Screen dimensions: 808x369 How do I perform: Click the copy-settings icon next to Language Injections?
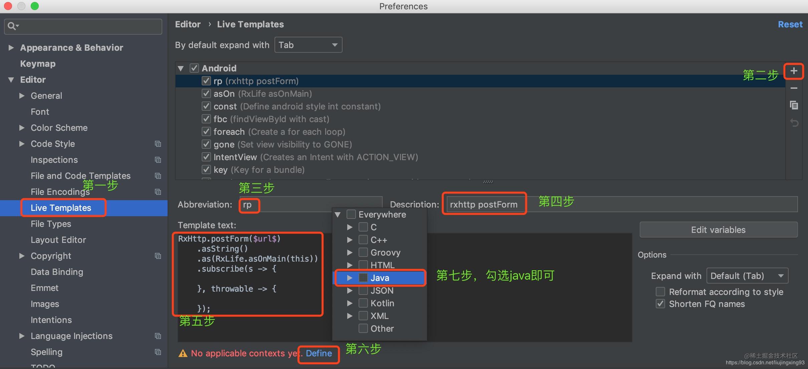pos(158,336)
